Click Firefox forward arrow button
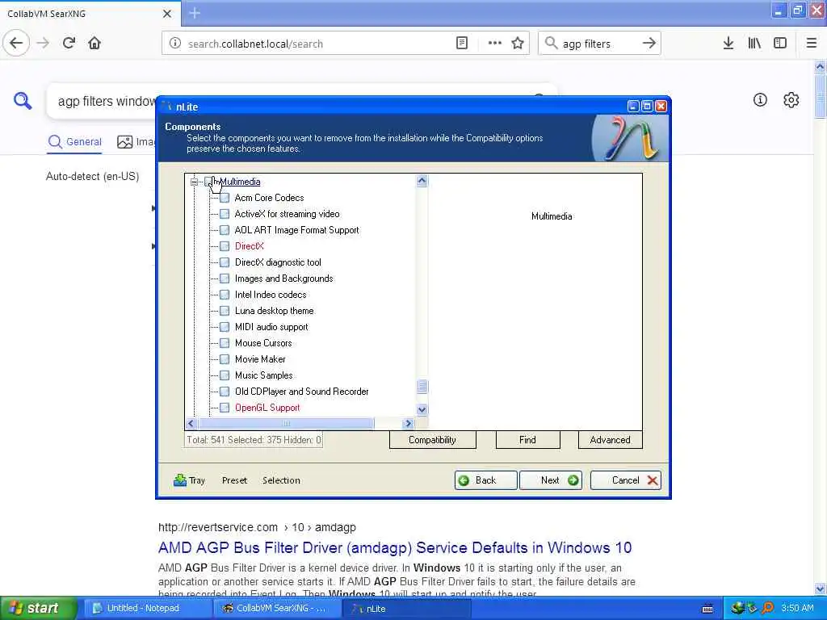Screen dimensions: 827x620 point(44,44)
